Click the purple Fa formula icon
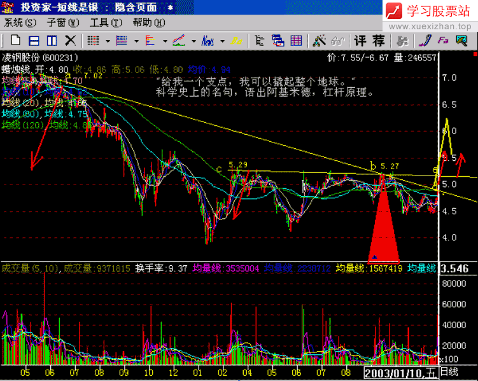 tap(443, 40)
